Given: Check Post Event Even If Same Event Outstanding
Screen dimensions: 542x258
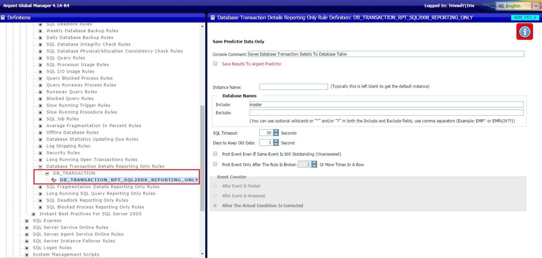Looking at the screenshot, I should [215, 154].
